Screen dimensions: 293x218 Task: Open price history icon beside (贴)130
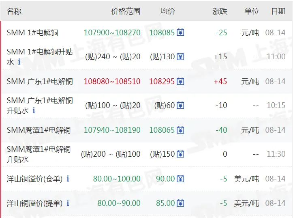coord(180,56)
